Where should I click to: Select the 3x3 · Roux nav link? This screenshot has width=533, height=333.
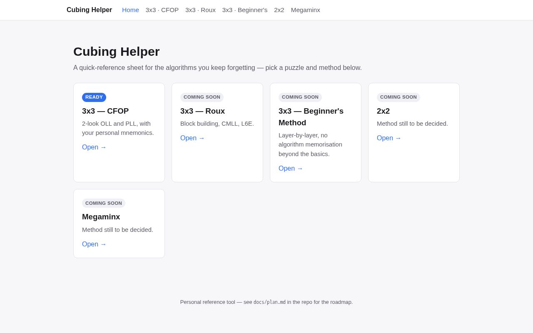[x=200, y=10]
